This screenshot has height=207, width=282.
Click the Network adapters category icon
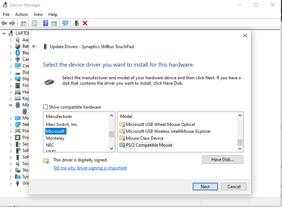(x=18, y=124)
